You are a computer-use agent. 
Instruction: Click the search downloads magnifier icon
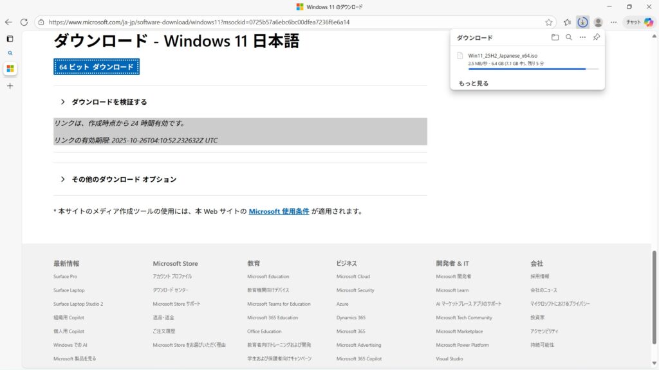point(569,38)
